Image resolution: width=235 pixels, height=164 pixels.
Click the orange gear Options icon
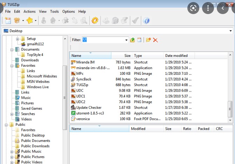(95, 20)
